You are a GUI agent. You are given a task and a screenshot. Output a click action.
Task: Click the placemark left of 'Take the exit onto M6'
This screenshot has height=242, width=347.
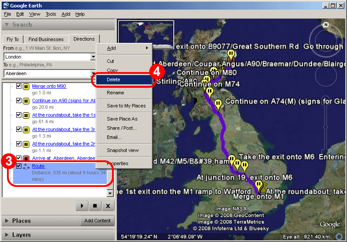click(x=231, y=160)
